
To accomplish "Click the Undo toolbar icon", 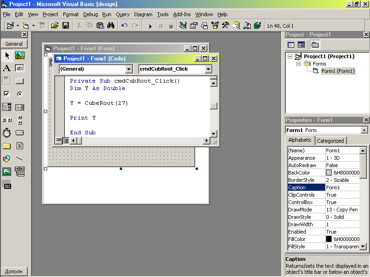I will click(124, 25).
